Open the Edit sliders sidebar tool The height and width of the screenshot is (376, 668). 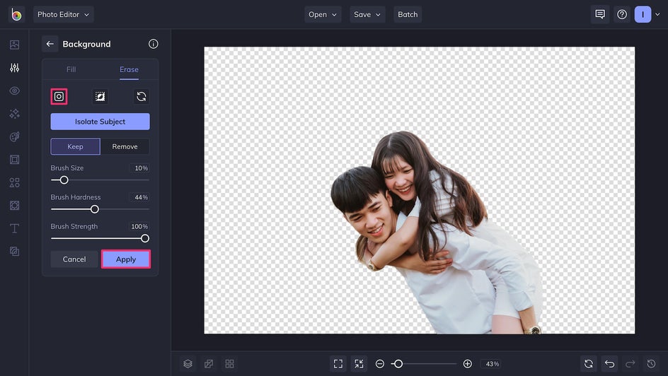pos(14,68)
